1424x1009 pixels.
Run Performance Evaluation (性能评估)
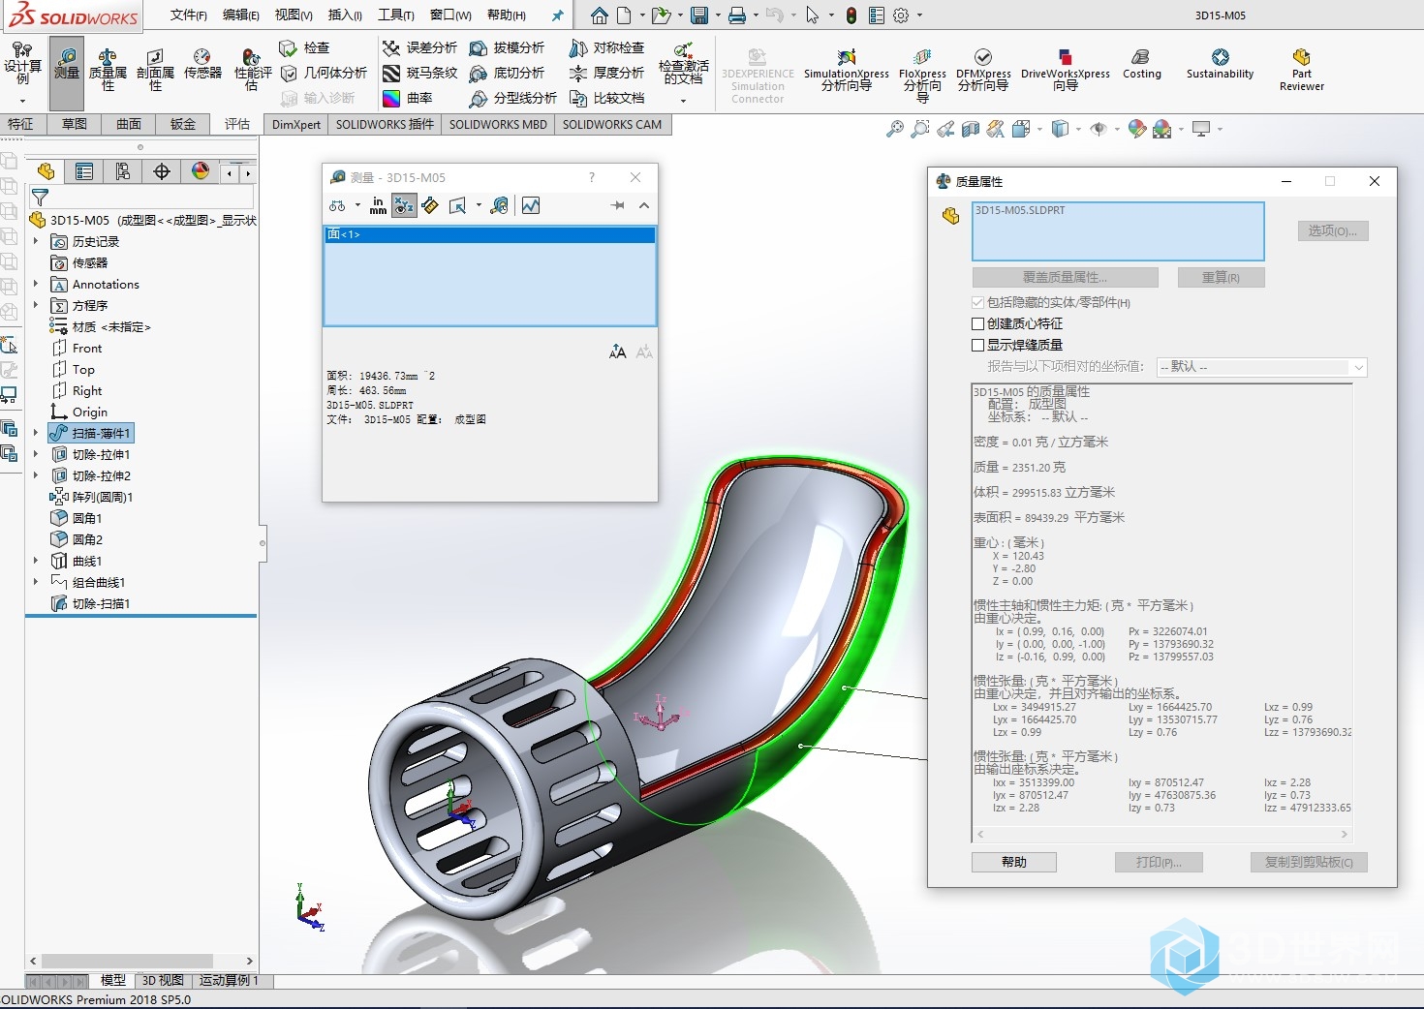tap(252, 68)
